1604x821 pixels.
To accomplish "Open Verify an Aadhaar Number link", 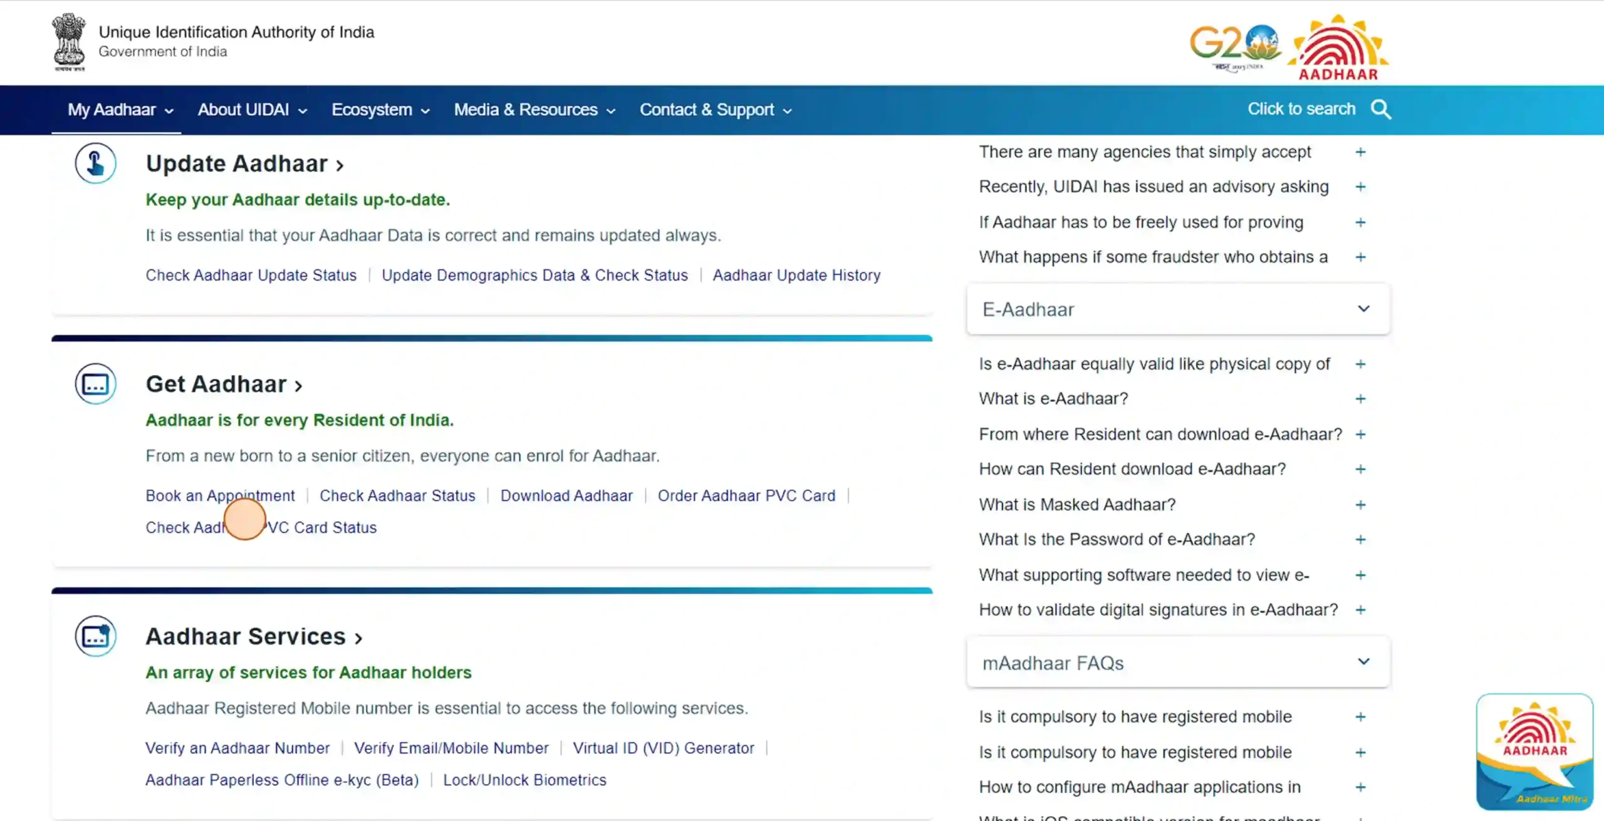I will pos(237,748).
